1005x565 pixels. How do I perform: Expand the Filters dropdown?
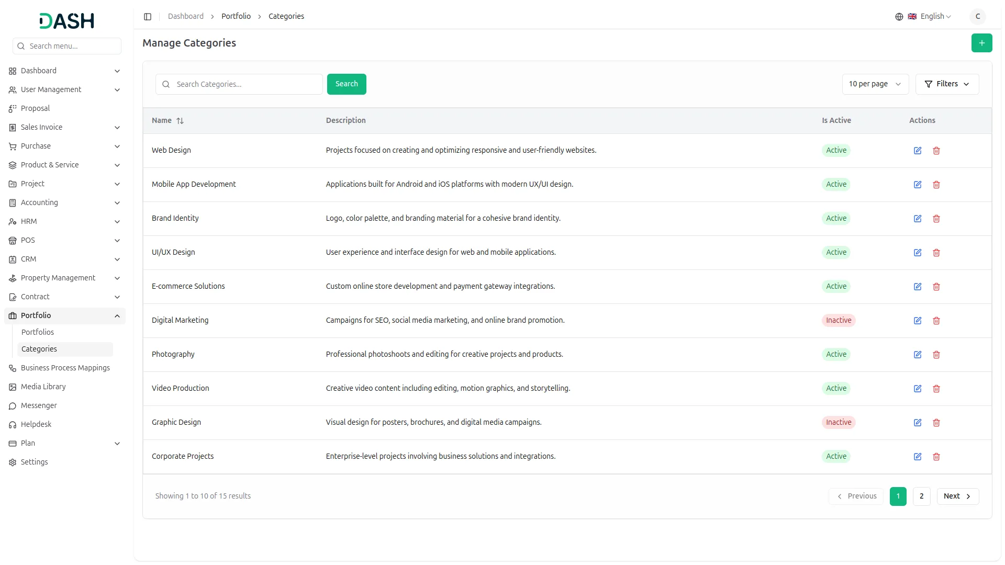point(947,84)
